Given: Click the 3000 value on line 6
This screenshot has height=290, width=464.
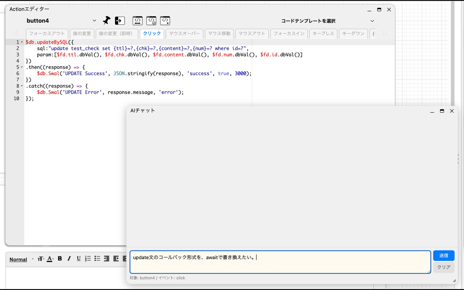Looking at the screenshot, I should [x=240, y=73].
